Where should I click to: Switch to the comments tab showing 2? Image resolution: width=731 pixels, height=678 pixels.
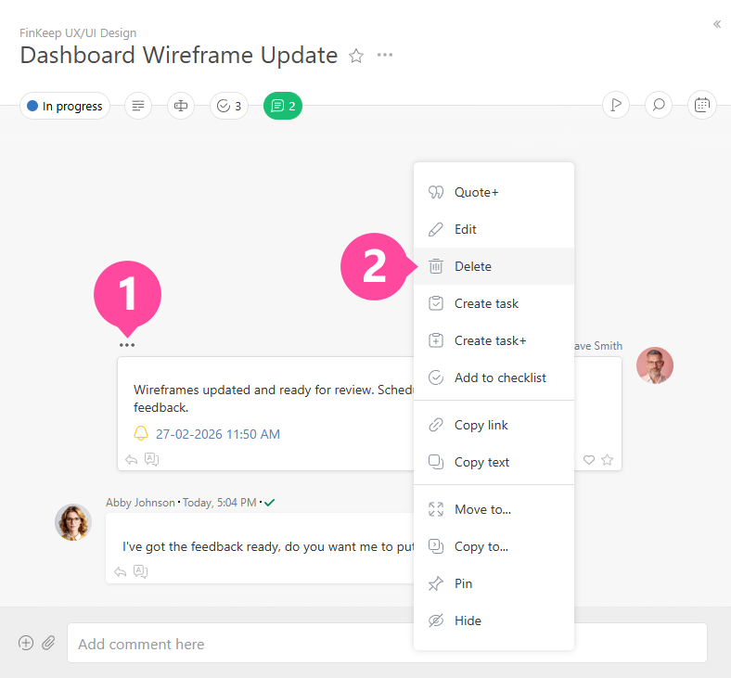(283, 107)
